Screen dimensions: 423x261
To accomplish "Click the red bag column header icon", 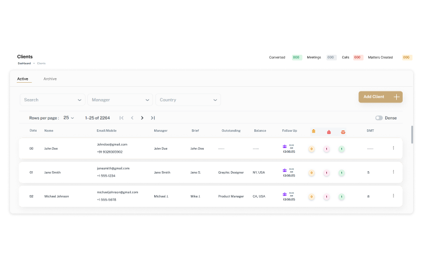I will [x=329, y=132].
